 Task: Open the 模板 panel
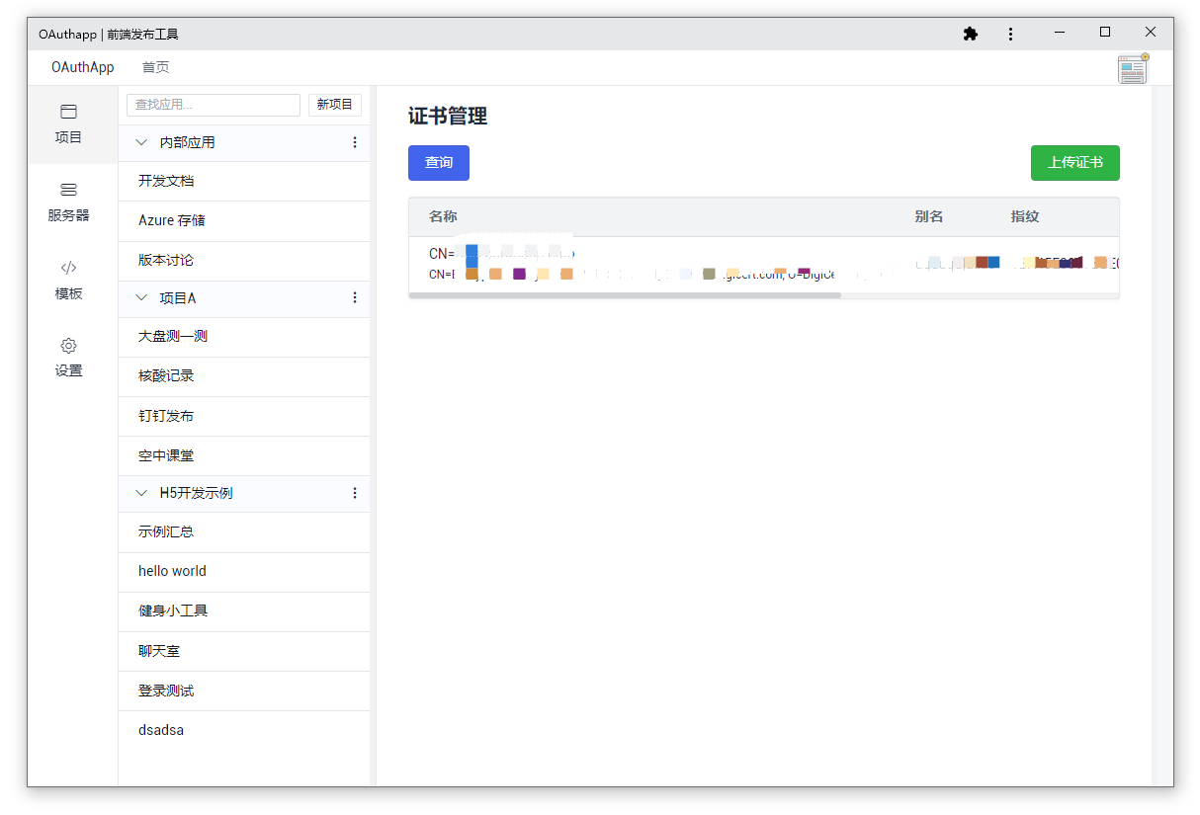pyautogui.click(x=68, y=279)
